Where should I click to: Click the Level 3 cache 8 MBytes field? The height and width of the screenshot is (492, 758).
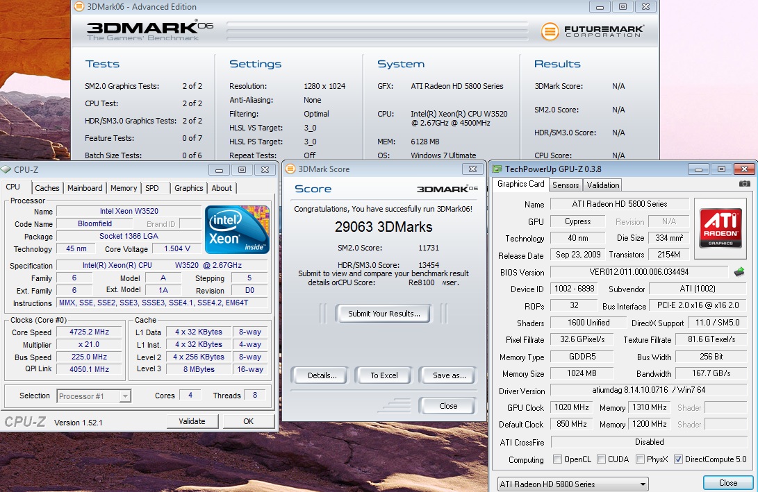click(x=199, y=369)
